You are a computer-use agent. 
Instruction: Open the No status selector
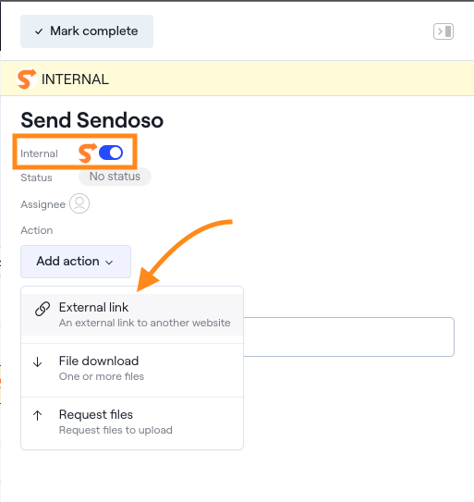[115, 177]
